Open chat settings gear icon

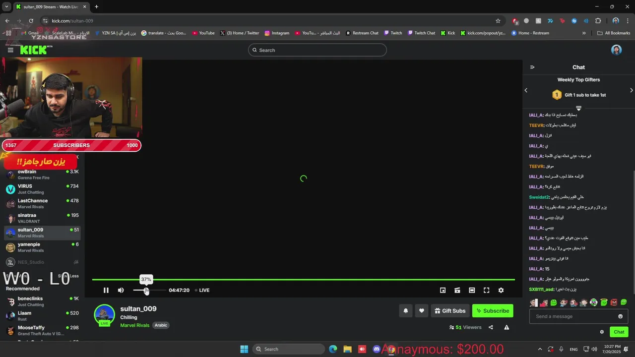(602, 332)
